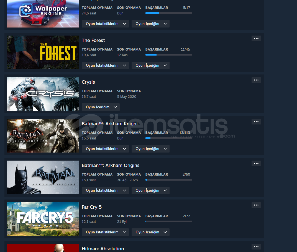Expand Oyun İstatistiklerim for The Forest
This screenshot has height=252, width=297.
(105, 65)
